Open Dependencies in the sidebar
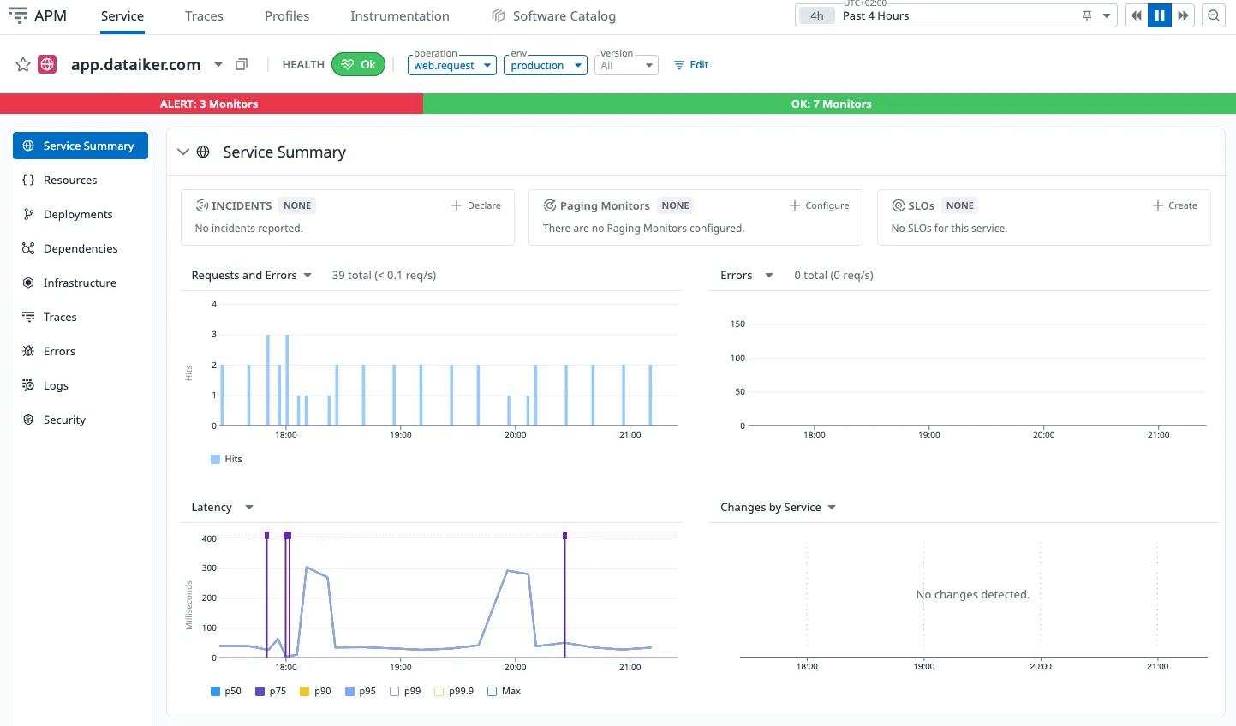The height and width of the screenshot is (726, 1236). click(81, 248)
